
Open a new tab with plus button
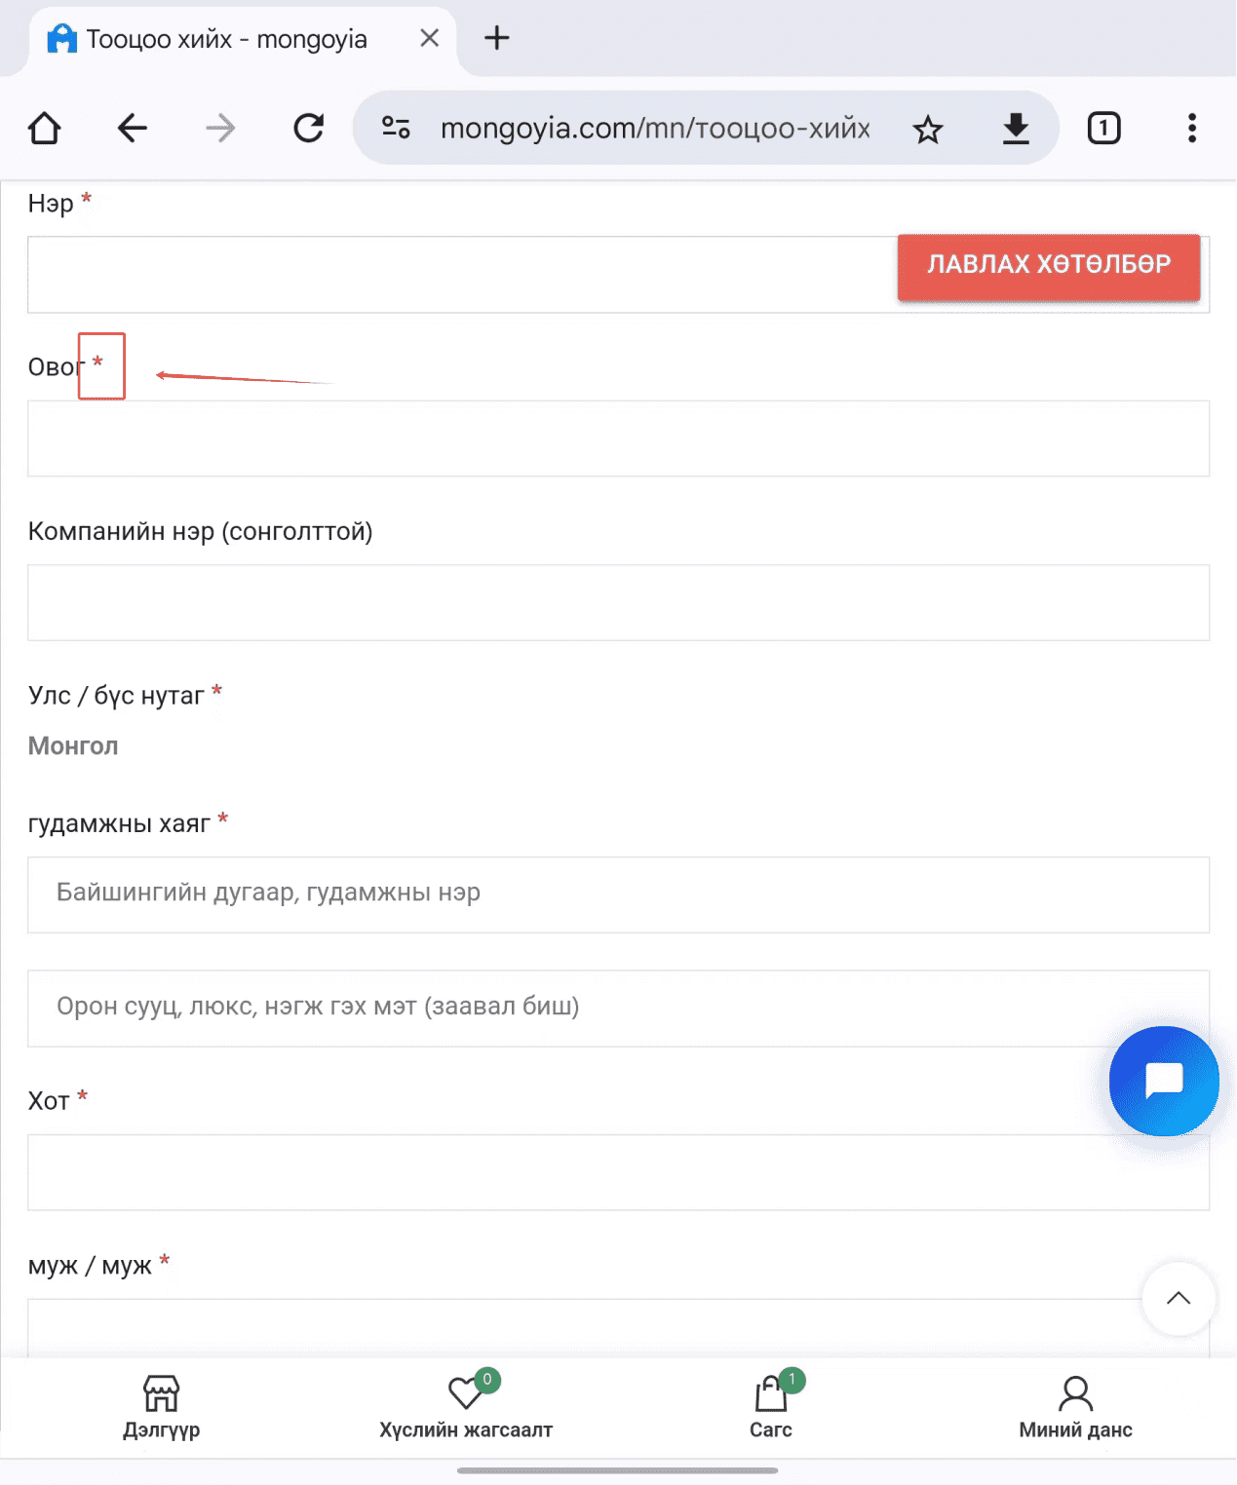click(497, 38)
